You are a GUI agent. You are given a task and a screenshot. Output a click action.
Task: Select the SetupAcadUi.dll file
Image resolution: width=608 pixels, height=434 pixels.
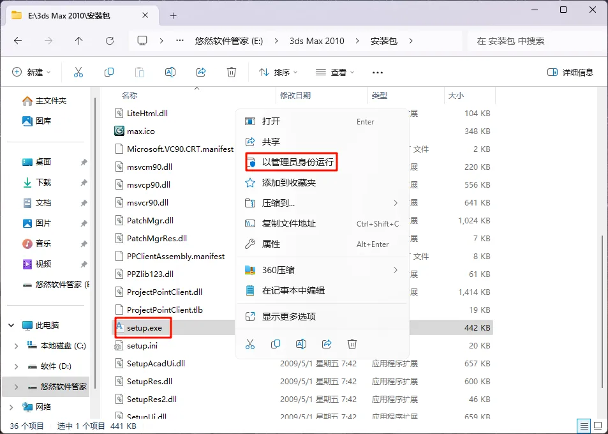[156, 363]
